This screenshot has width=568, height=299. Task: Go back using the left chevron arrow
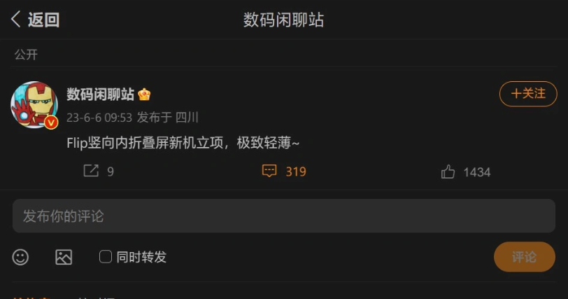pos(15,19)
